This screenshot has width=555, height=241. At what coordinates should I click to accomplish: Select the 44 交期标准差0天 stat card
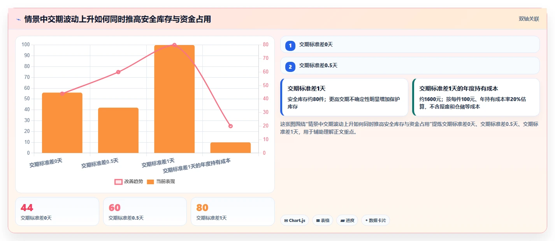[x=57, y=211]
